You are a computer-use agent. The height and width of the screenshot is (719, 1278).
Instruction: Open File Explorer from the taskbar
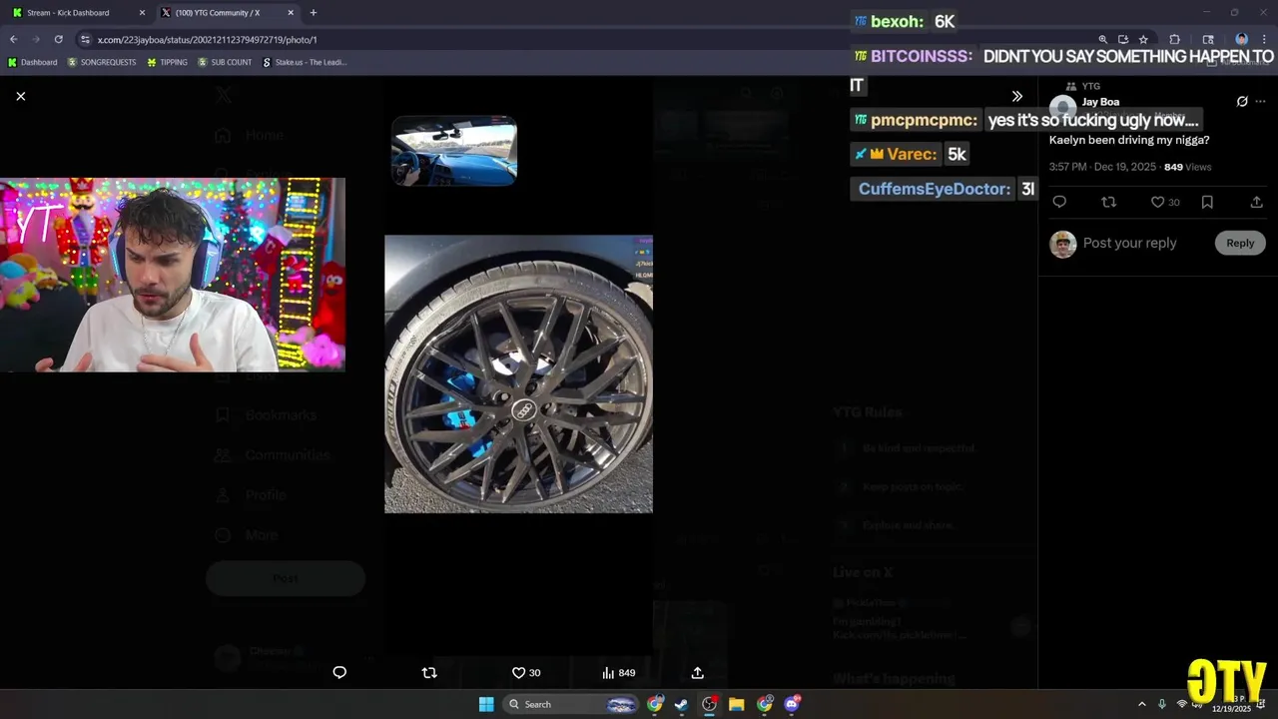[x=736, y=704]
